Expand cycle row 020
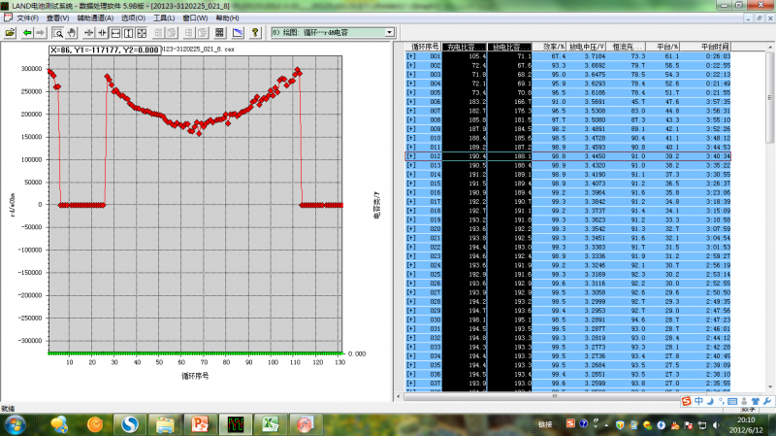This screenshot has width=776, height=436. (x=411, y=229)
